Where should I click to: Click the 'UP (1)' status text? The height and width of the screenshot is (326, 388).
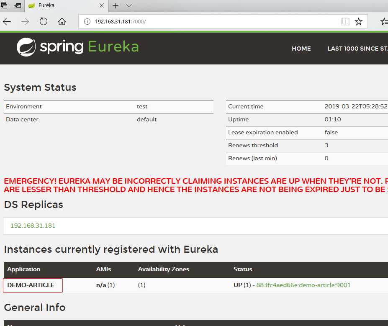pyautogui.click(x=242, y=285)
